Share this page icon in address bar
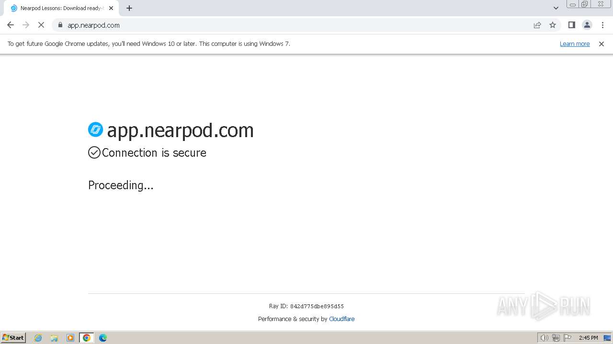Screen dimensions: 613x344 point(537,25)
